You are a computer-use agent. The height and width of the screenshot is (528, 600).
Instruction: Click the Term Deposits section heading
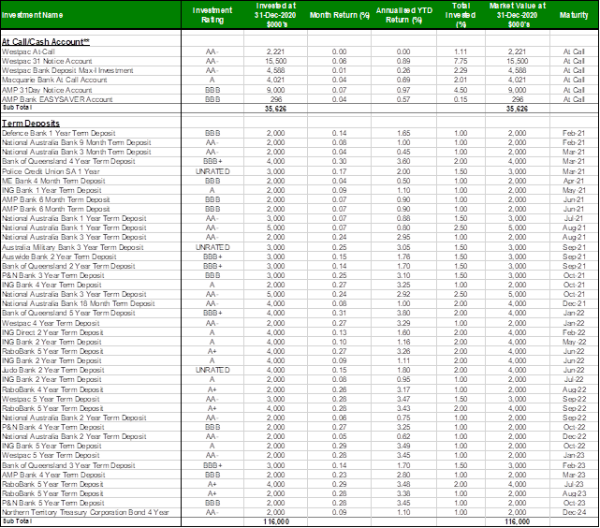(31, 124)
